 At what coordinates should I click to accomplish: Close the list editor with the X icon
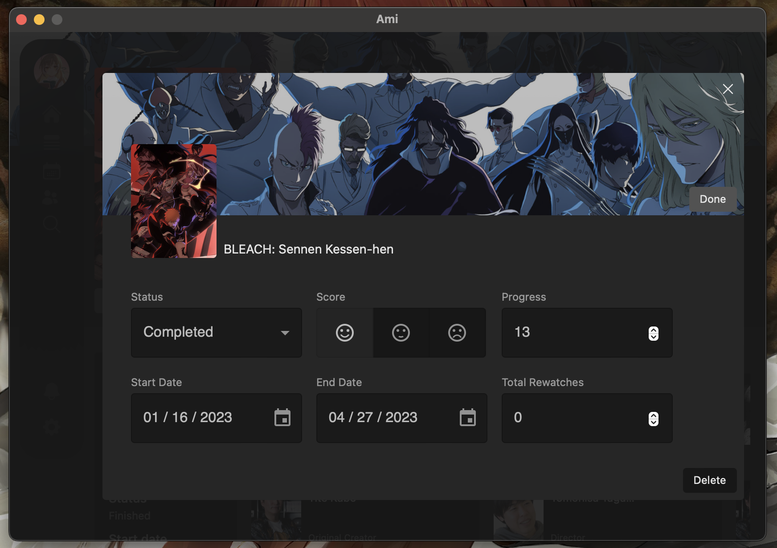(728, 89)
